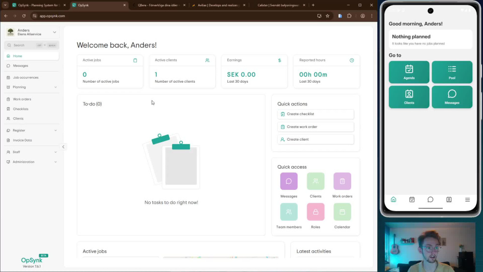Reload the page

24,16
